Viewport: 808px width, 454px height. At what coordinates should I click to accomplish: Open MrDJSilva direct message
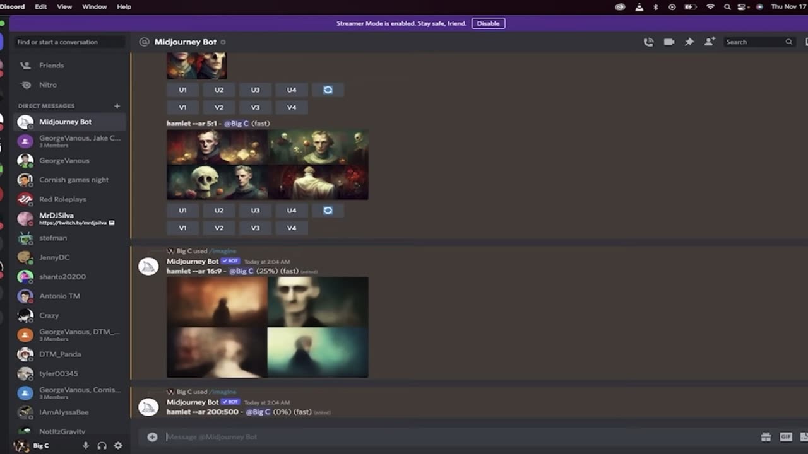pos(69,219)
